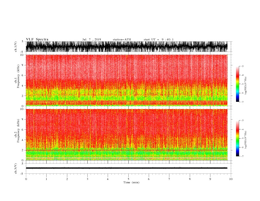The image size is (260, 201).
Task: Click the ch.1 spectrogram plot area
Action: click(x=126, y=80)
